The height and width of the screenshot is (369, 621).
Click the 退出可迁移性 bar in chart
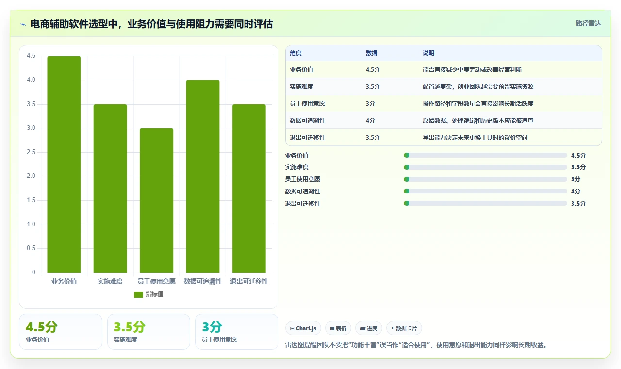[x=249, y=188]
